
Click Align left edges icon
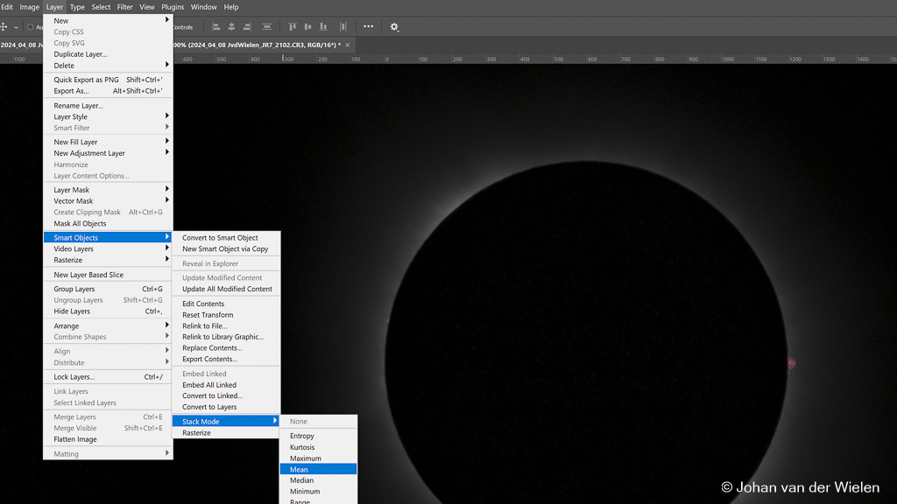coord(216,27)
